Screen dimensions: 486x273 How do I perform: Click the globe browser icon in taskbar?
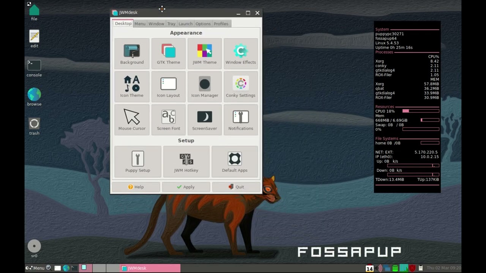(66, 268)
